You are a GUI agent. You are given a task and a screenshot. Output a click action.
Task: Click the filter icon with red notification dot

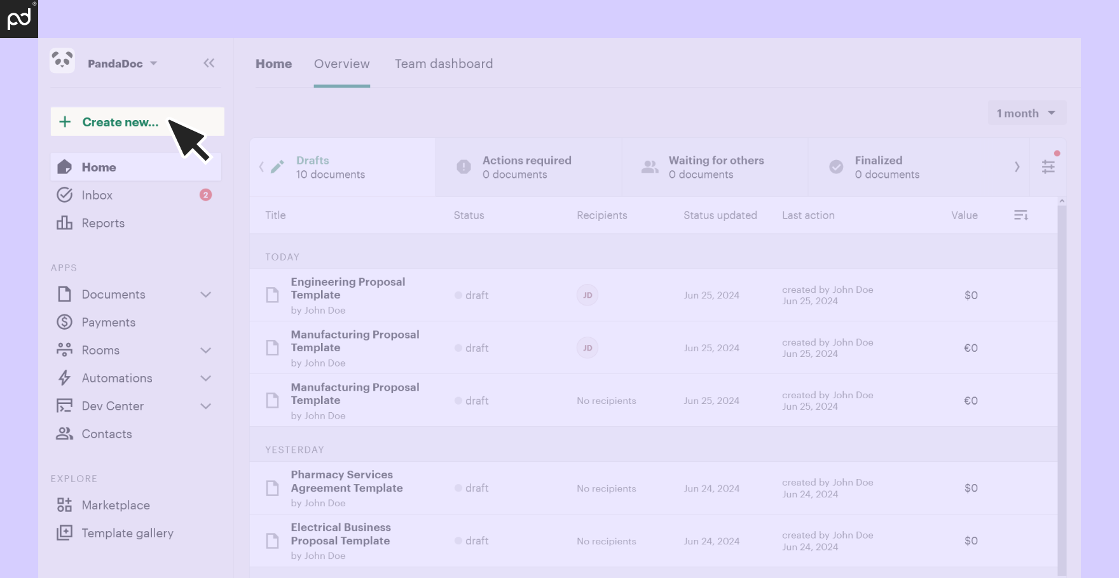[x=1048, y=167]
